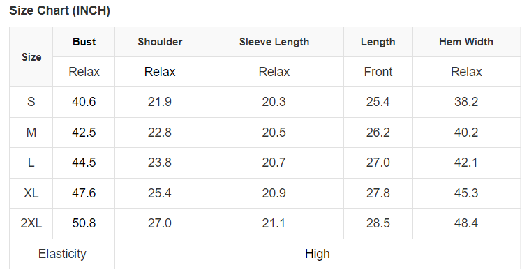Select the S size row label
The height and width of the screenshot is (279, 529).
[x=31, y=102]
